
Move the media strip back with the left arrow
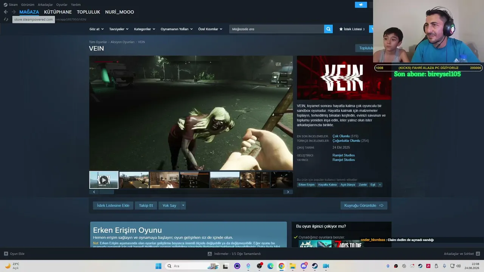click(94, 192)
